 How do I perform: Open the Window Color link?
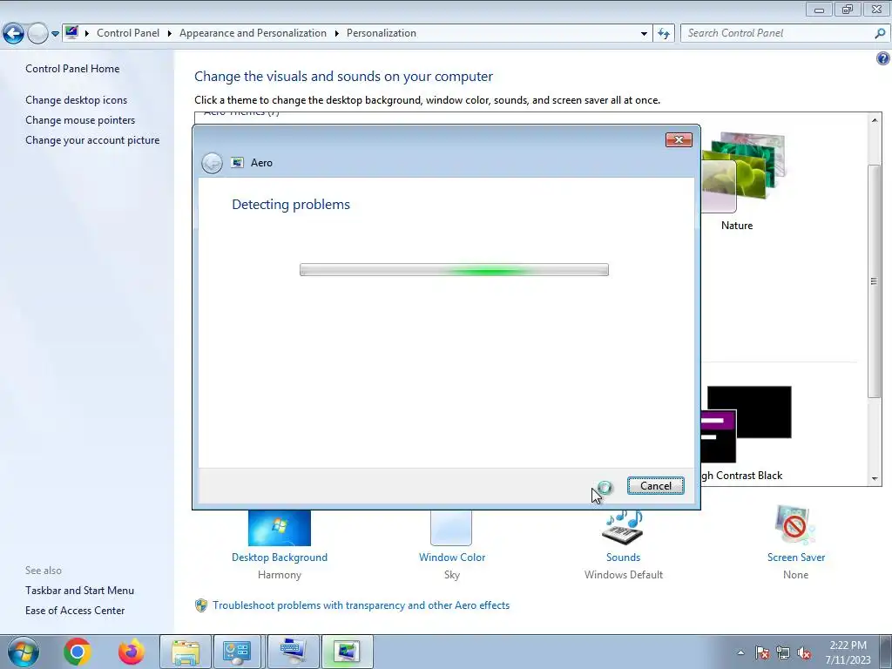452,557
